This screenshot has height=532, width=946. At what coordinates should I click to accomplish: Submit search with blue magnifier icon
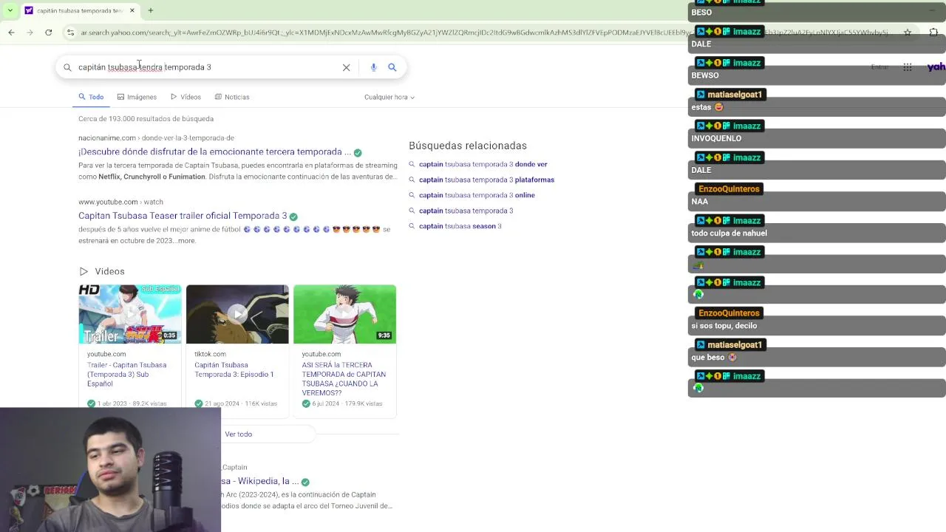tap(392, 67)
